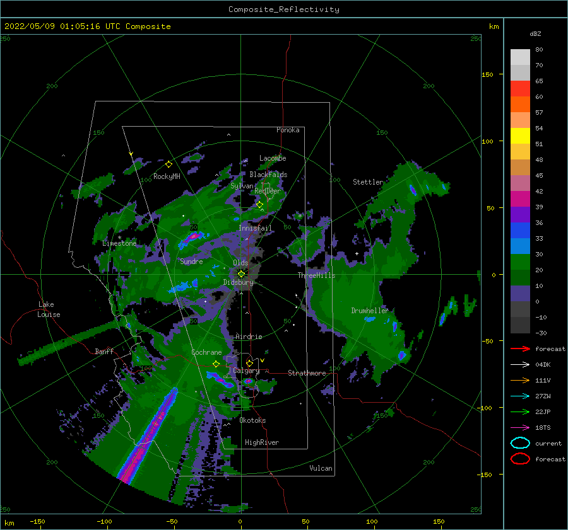The image size is (568, 530).
Task: Click the 18TS legend text
Action: [x=543, y=428]
